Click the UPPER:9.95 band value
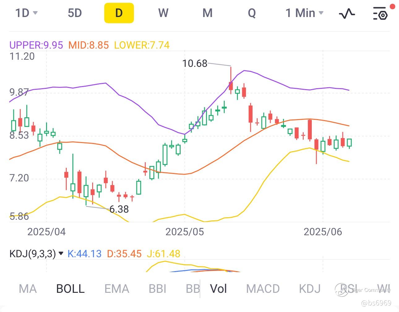 36,45
